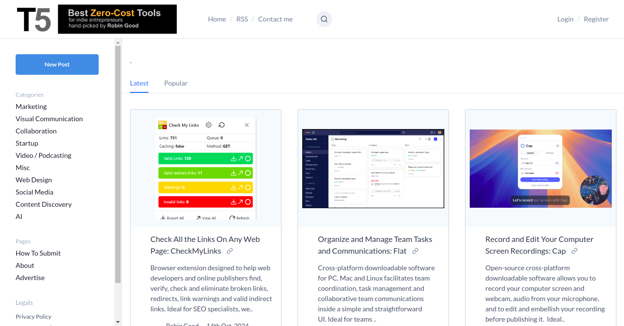Copy link icon next to Cap title
The height and width of the screenshot is (326, 624).
point(574,251)
